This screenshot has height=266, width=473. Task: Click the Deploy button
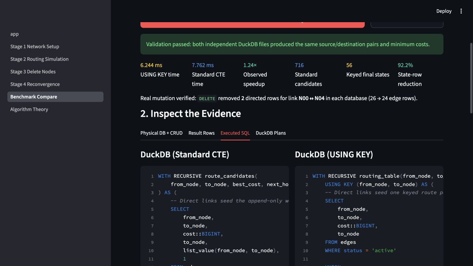(x=444, y=11)
